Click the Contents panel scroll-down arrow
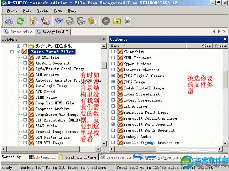 [x=225, y=143]
